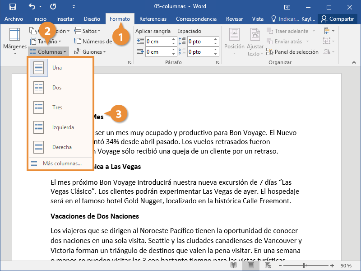Choose the Izquierda column layout

point(60,127)
